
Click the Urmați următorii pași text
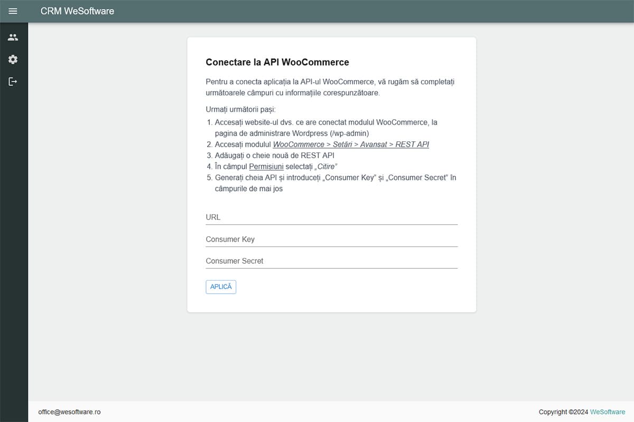click(240, 110)
